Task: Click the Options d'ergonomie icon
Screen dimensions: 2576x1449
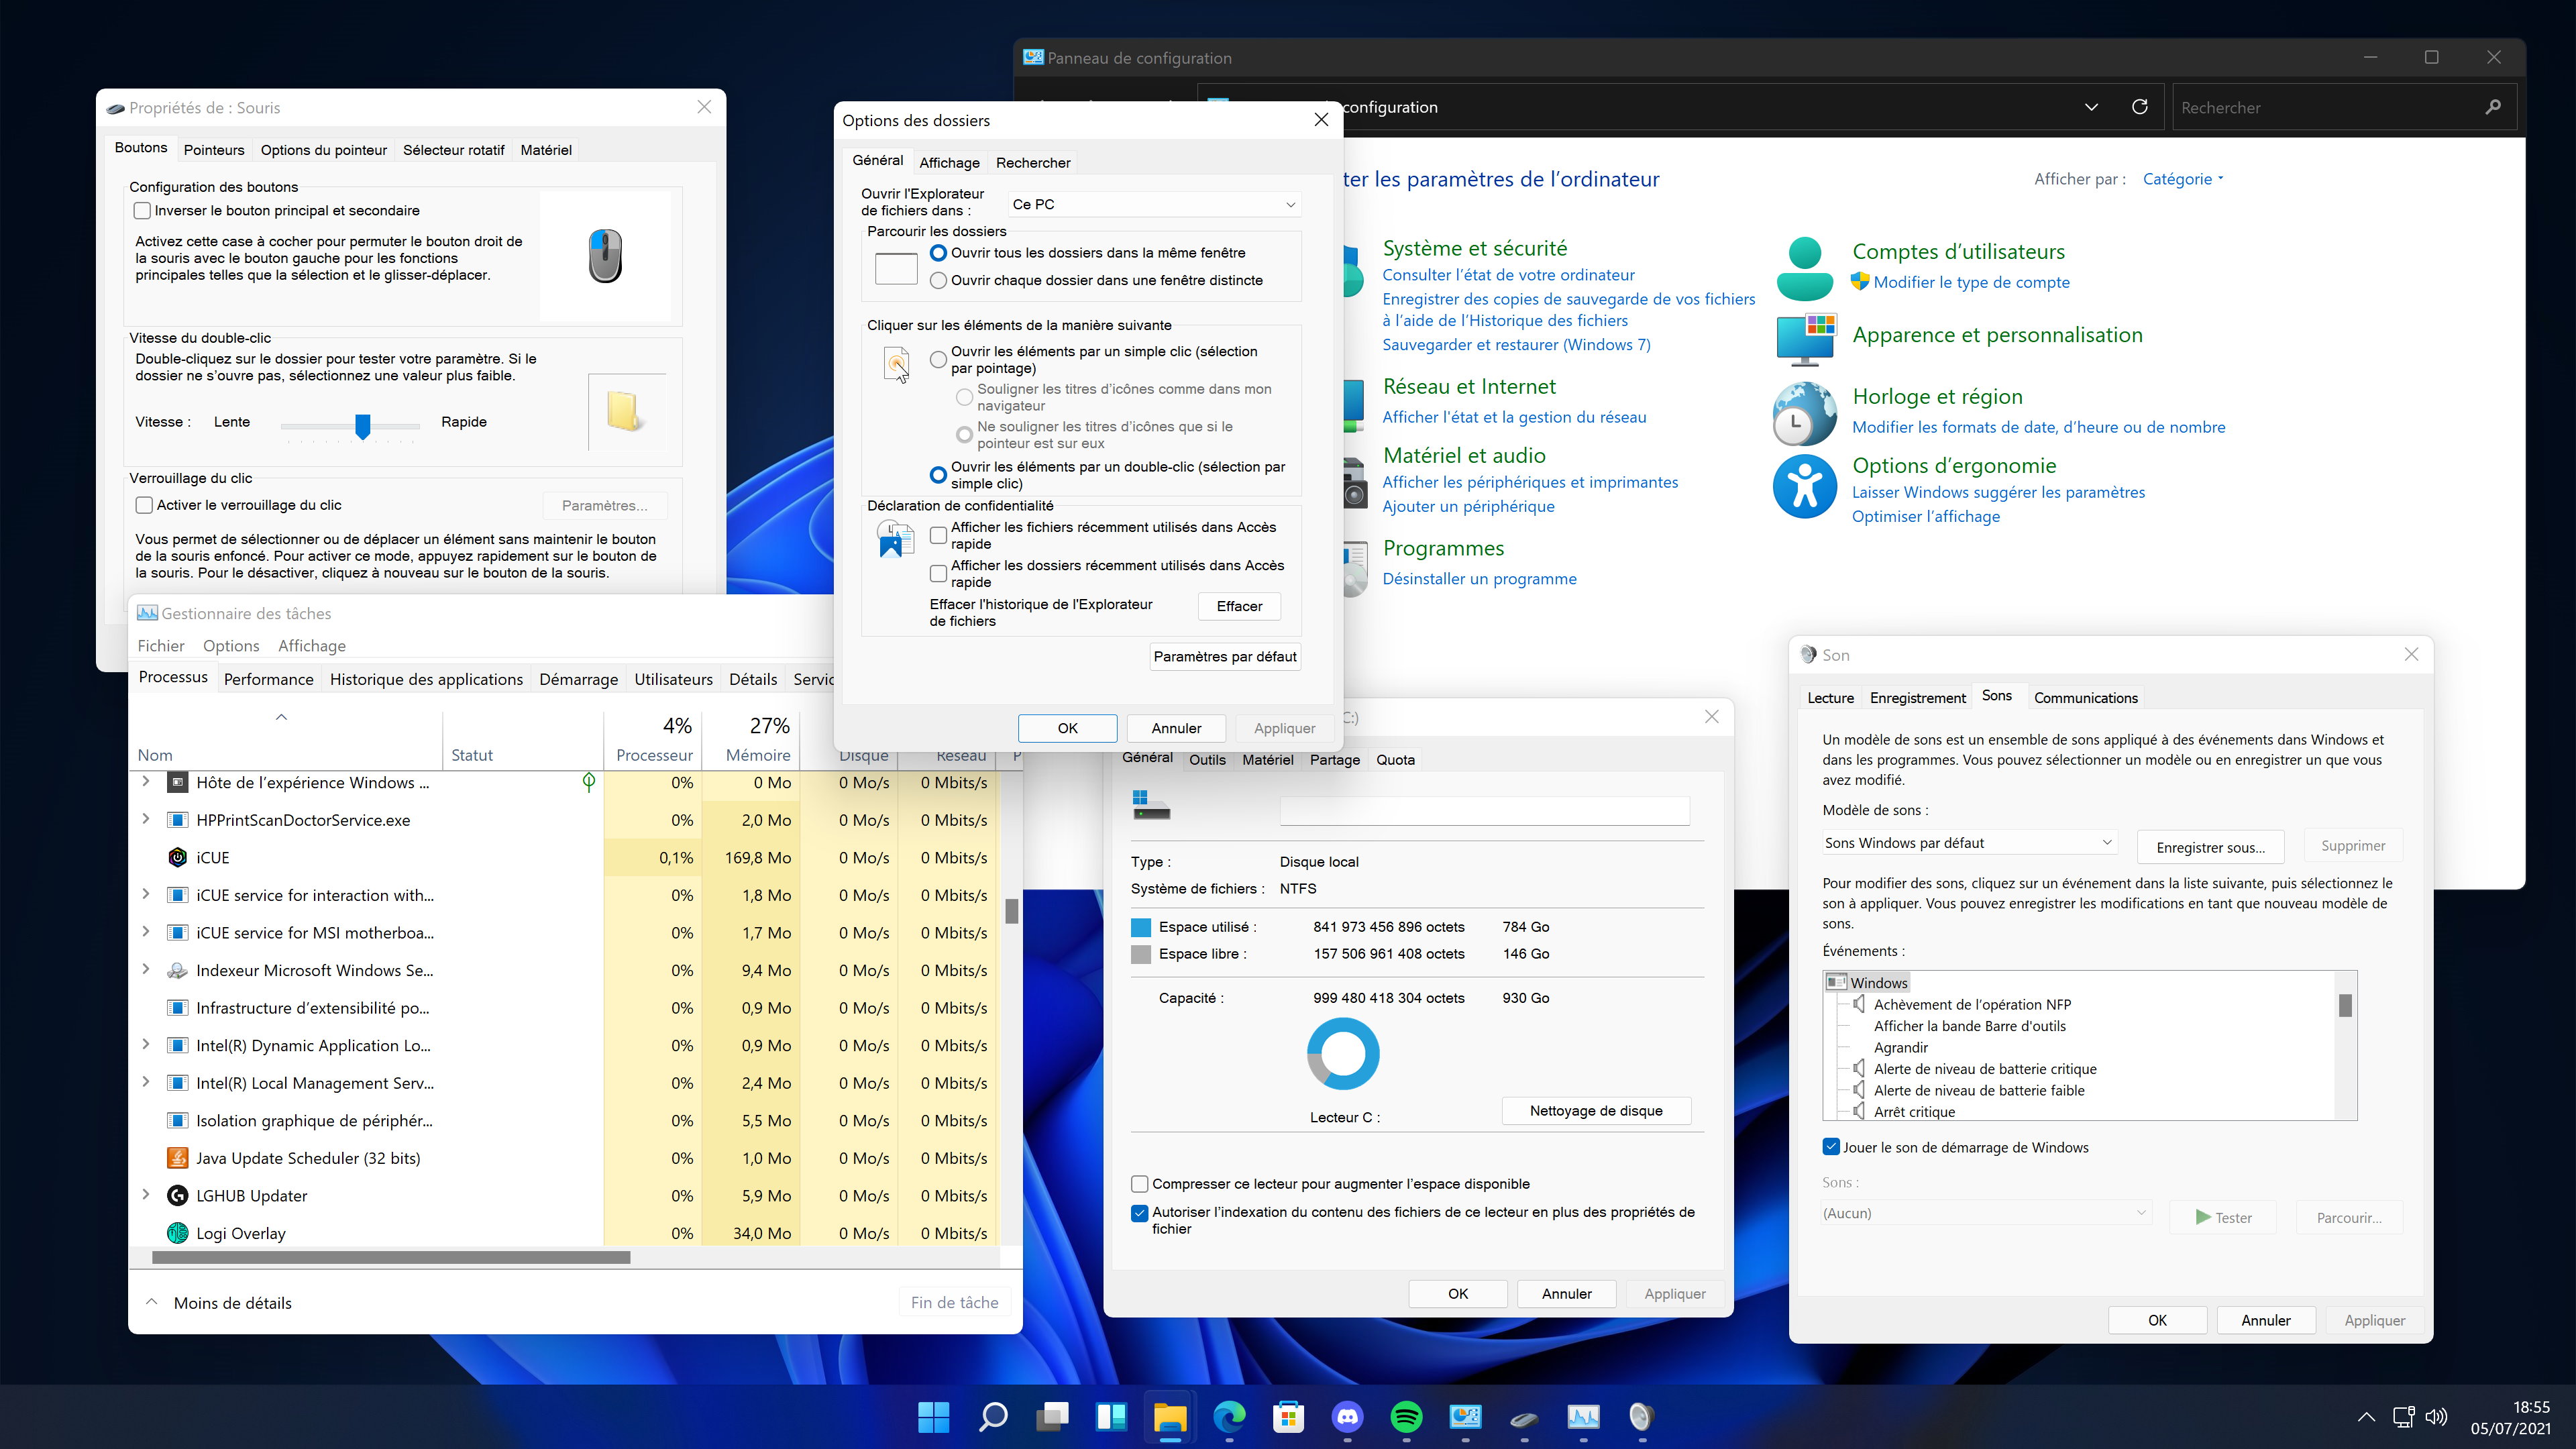Action: (1804, 487)
